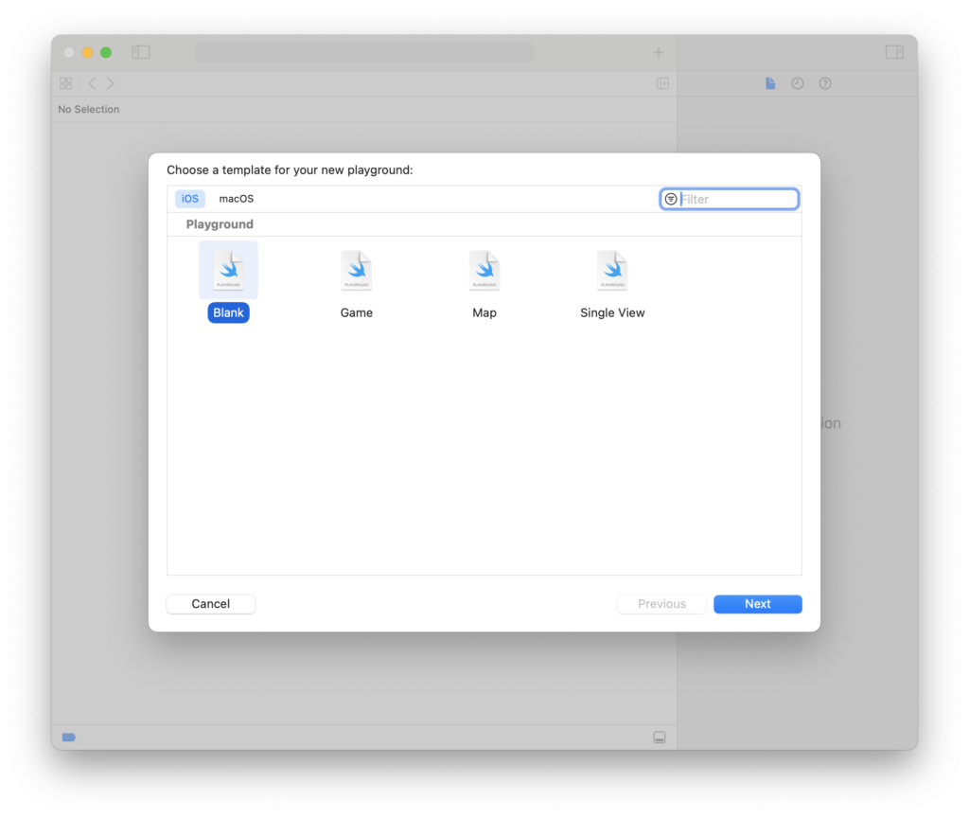Select the Blank playground template icon
The image size is (969, 818).
coord(228,270)
